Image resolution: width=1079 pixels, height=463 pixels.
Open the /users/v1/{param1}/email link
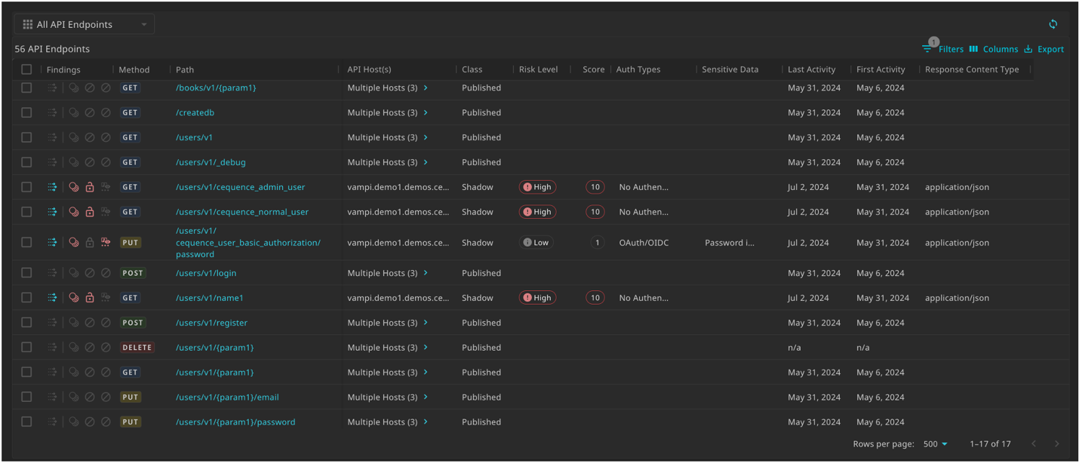pos(227,397)
